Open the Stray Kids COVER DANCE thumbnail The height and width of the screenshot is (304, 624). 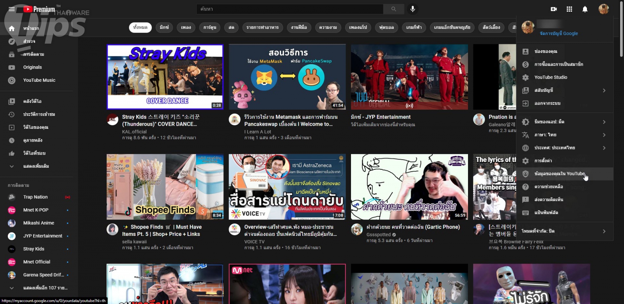(x=165, y=77)
